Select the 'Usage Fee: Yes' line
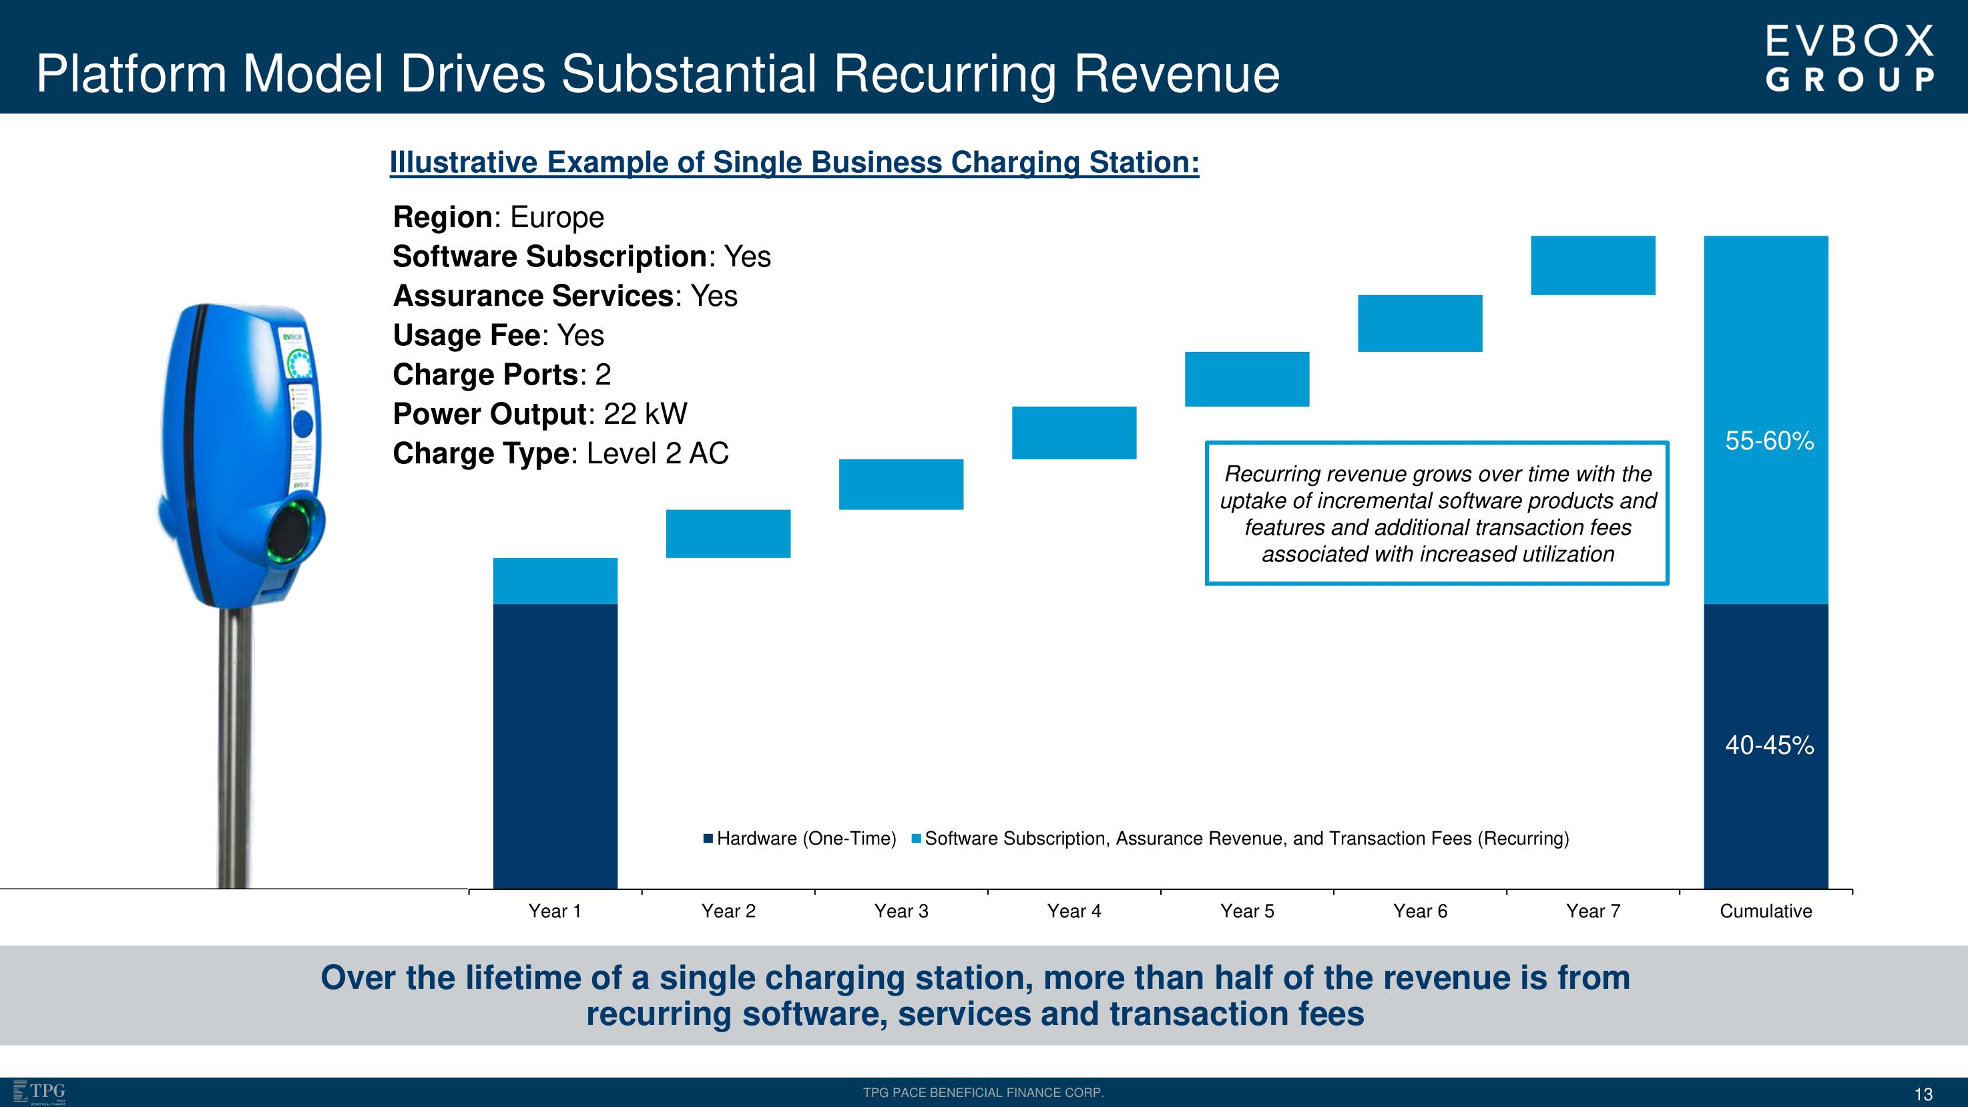Image resolution: width=1968 pixels, height=1107 pixels. [498, 335]
